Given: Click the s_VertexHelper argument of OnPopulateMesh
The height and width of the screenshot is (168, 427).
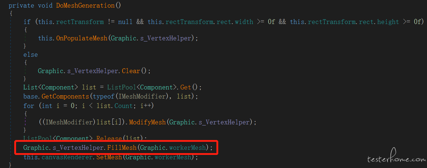Looking at the screenshot, I should click(166, 38).
